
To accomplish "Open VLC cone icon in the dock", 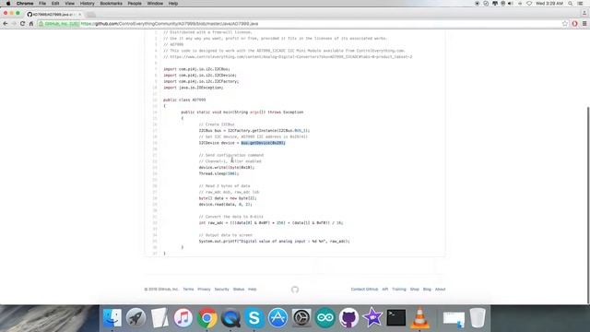I will 419,318.
